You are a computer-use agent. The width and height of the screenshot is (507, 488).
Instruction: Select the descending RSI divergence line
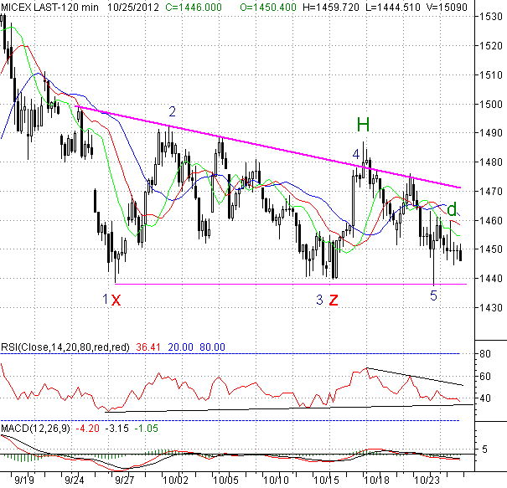[x=415, y=377]
